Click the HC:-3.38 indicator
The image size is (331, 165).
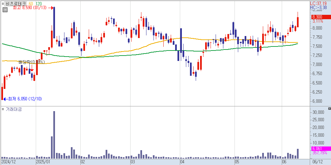319,8
